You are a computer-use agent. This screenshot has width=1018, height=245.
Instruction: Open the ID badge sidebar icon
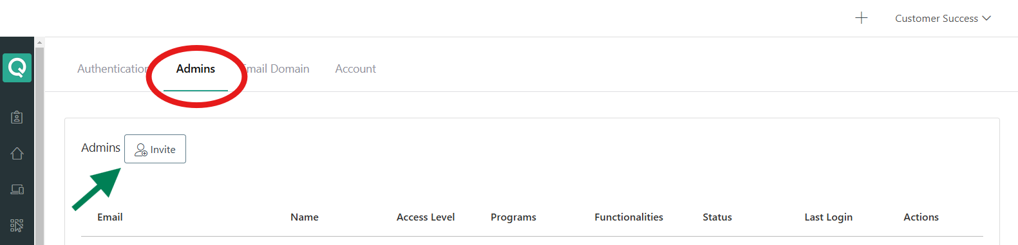[17, 117]
